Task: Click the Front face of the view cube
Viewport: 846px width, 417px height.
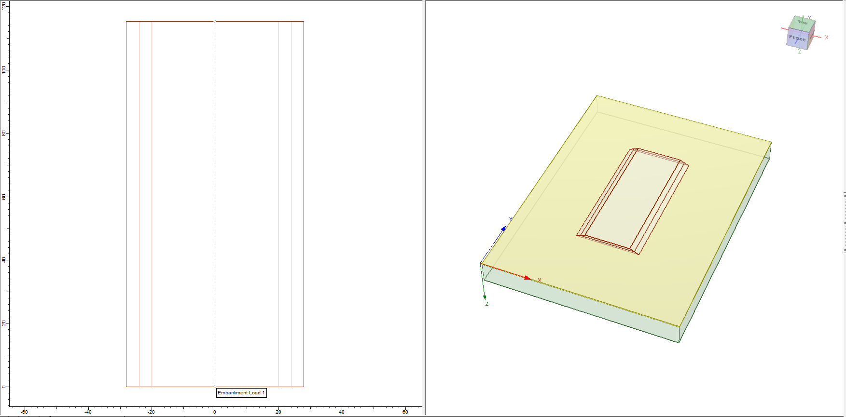Action: click(797, 40)
